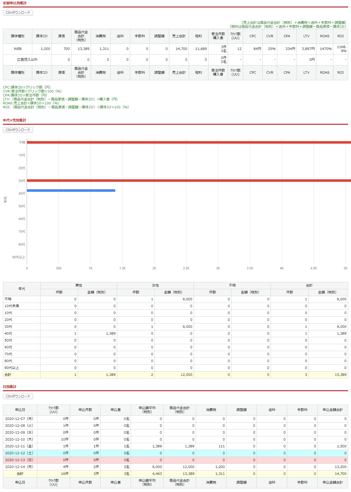Image resolution: width=351 pixels, height=492 pixels.
Task: Click the CPC formula explanation line
Action: click(x=27, y=87)
